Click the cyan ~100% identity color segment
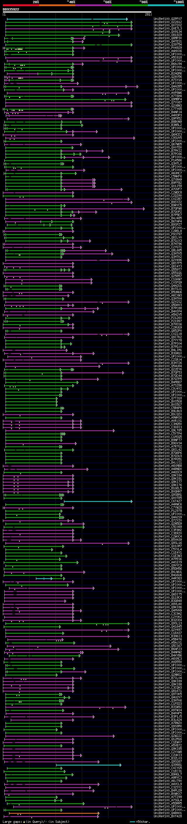 166,5
